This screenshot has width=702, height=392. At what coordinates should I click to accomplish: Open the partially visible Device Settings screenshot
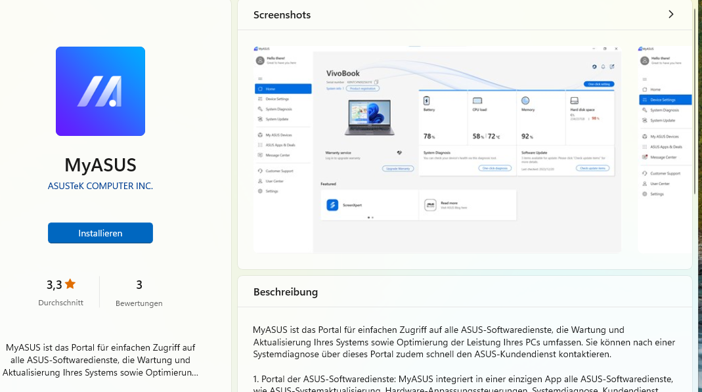click(665, 150)
